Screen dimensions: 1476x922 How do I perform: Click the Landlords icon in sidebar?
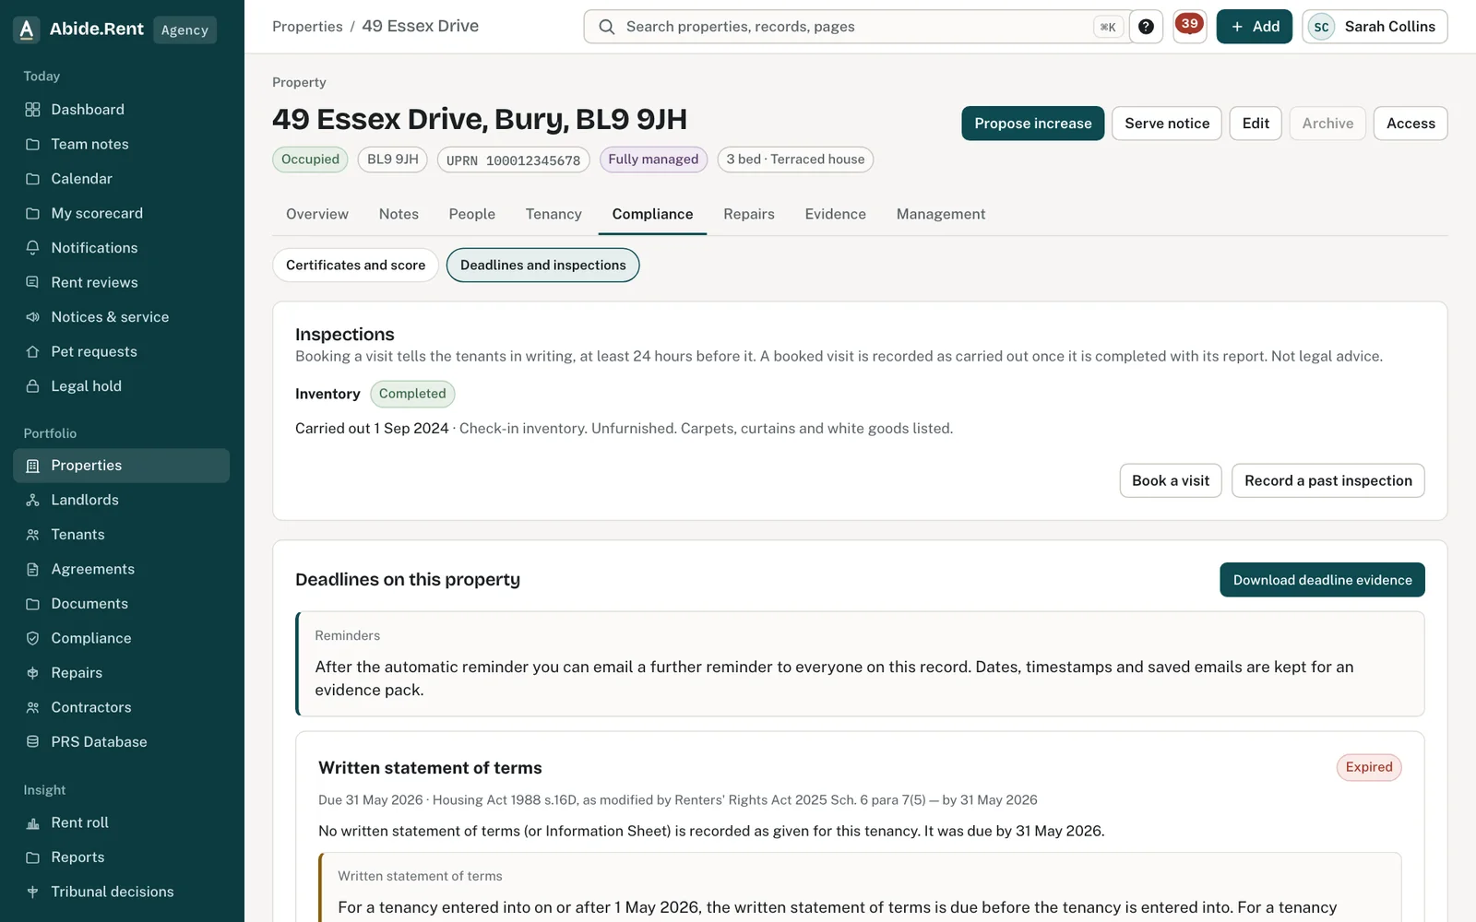(32, 500)
